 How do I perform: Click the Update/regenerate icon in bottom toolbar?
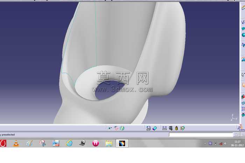click(x=148, y=128)
